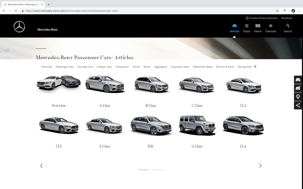303x189 pixels.
Task: Open the Vehicles menu icon
Action: coord(234,26)
